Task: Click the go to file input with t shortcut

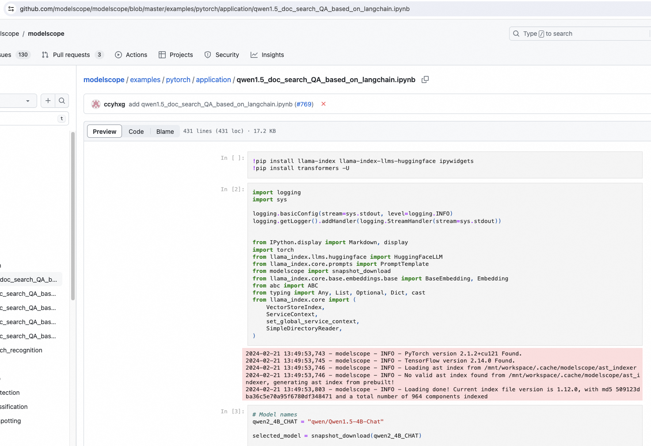Action: click(x=34, y=118)
